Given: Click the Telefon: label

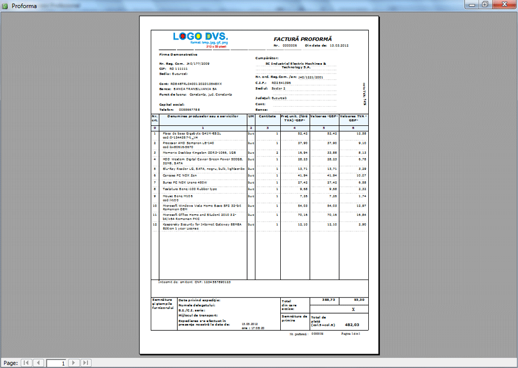Looking at the screenshot, I should click(x=166, y=110).
